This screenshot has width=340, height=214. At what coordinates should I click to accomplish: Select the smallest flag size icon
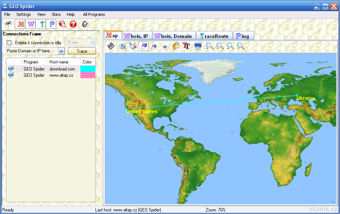[164, 46]
